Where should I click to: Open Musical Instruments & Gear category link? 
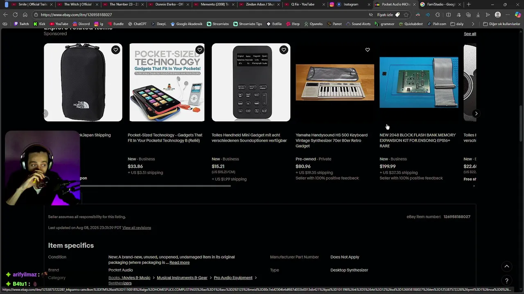pos(182,278)
